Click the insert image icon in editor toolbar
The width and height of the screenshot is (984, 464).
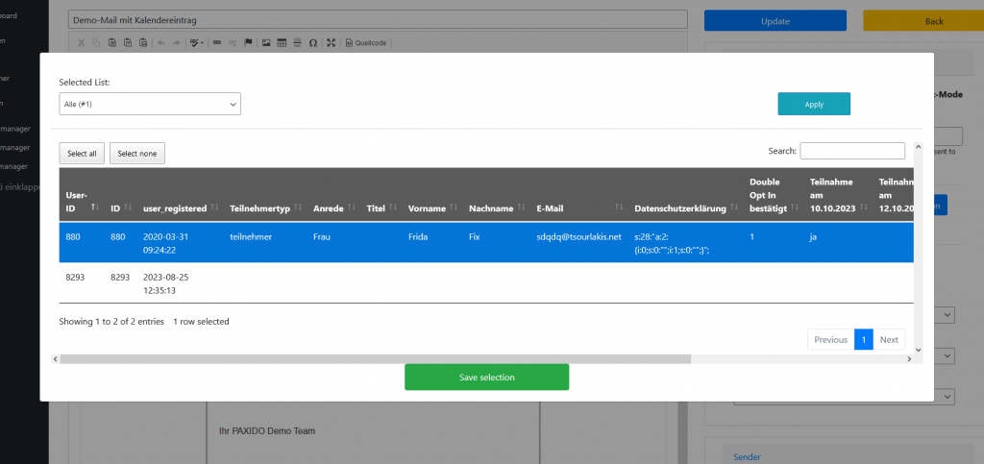click(x=266, y=42)
